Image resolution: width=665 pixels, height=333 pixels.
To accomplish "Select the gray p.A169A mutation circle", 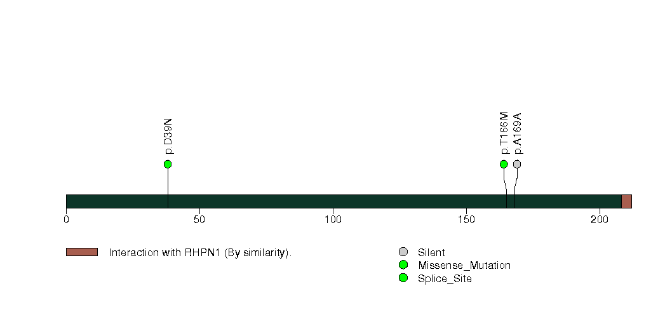I will [x=517, y=164].
